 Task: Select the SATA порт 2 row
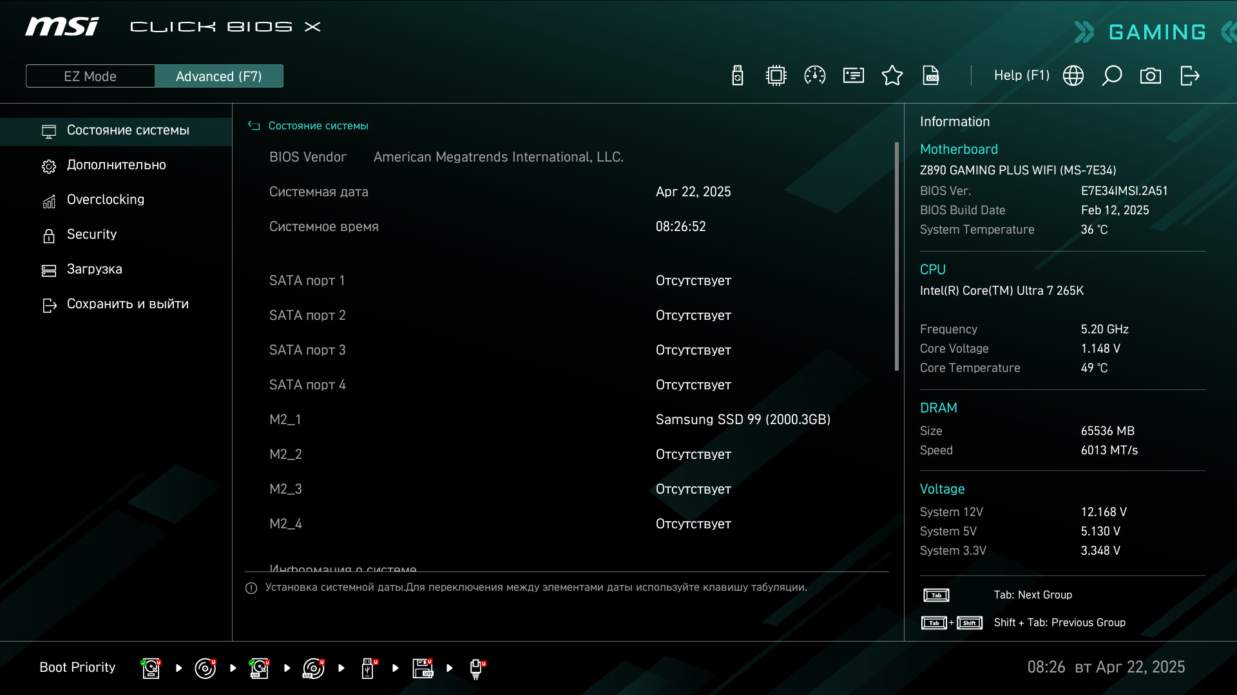coord(567,315)
